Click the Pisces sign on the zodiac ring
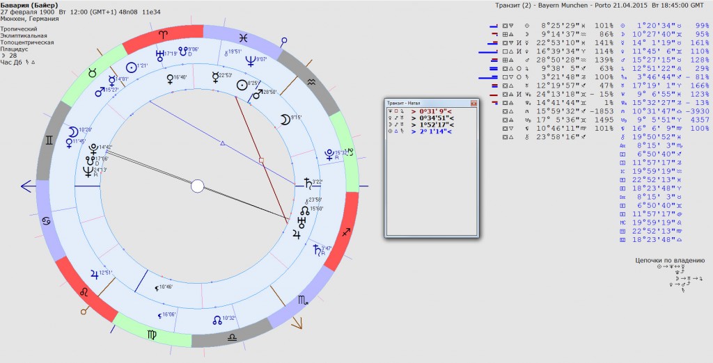The image size is (713, 363). pyautogui.click(x=243, y=38)
